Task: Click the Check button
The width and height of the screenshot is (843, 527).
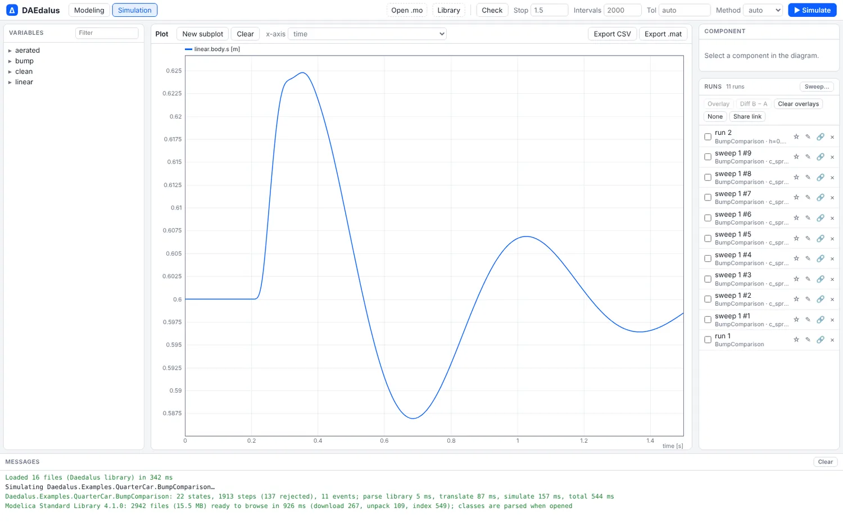Action: [492, 10]
